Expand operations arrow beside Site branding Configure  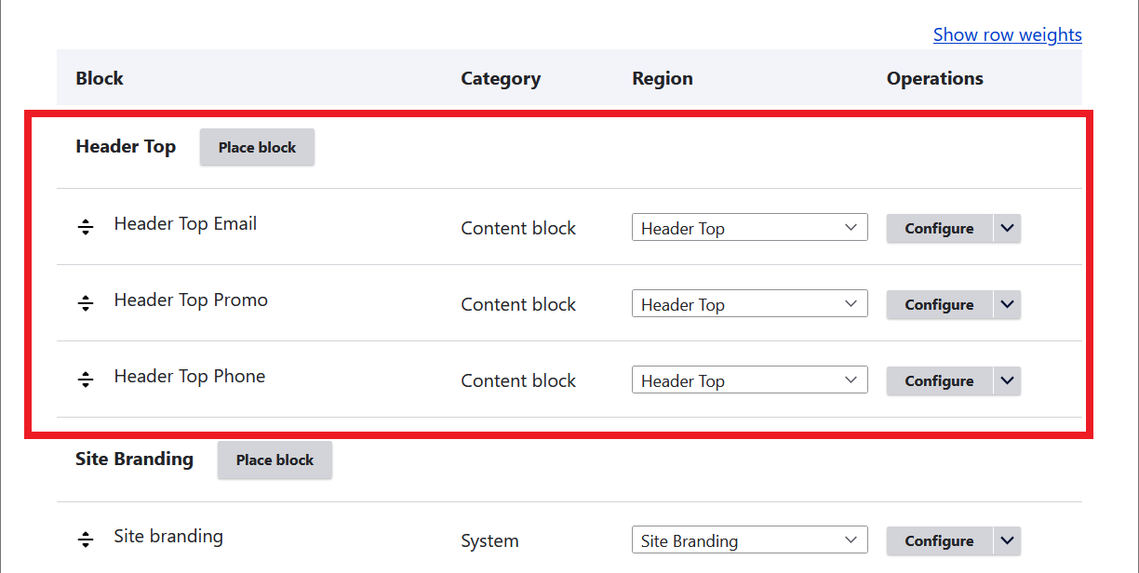click(1008, 540)
